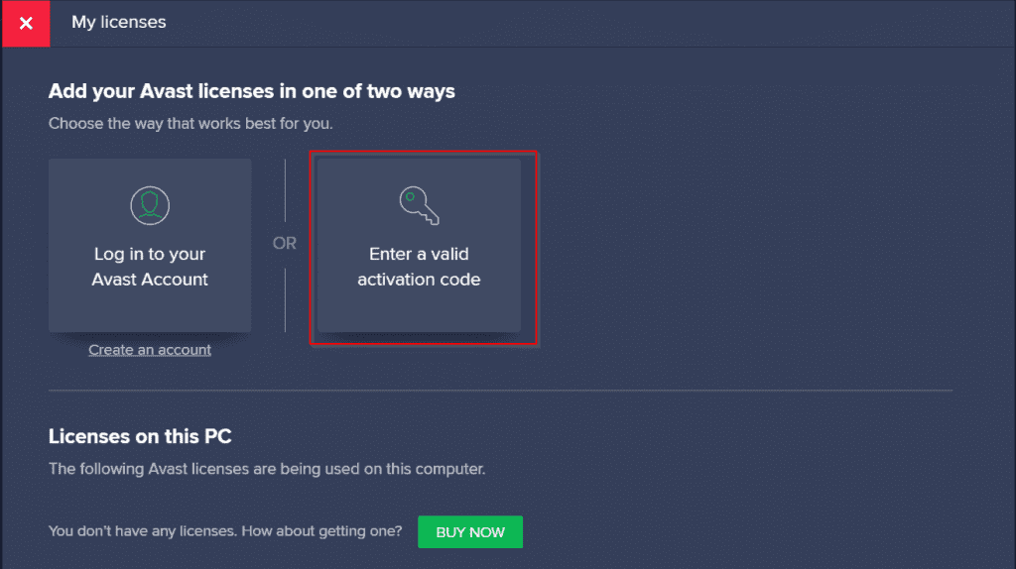1016x569 pixels.
Task: Open the Create an account link
Action: 150,350
